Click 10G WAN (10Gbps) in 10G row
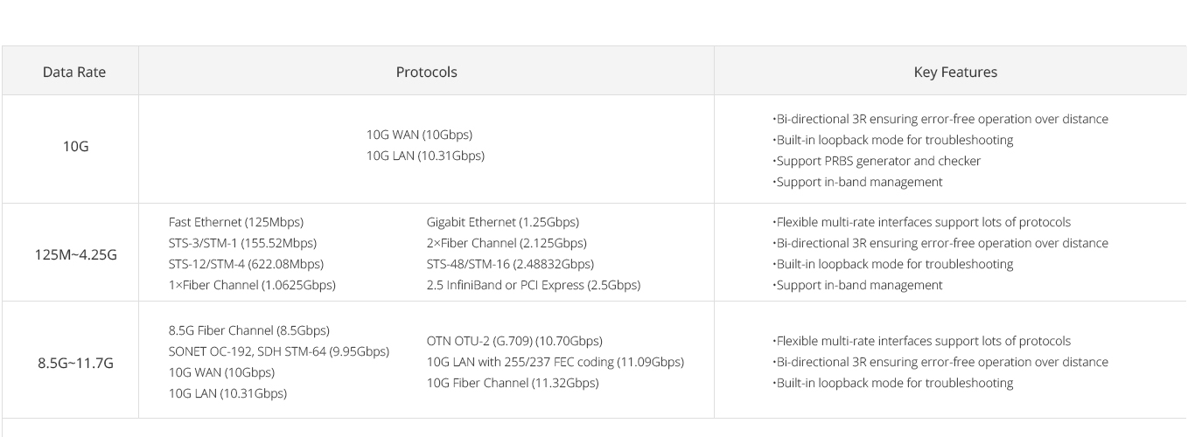Viewport: 1188px width, 437px height. (419, 135)
